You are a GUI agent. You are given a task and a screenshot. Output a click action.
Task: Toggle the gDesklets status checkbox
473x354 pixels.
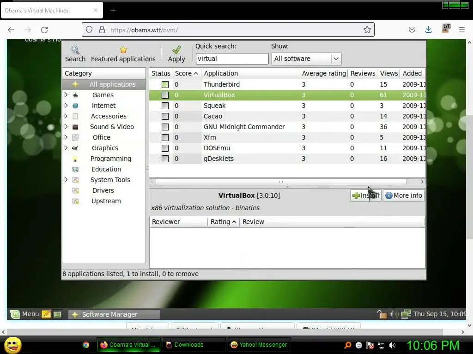coord(165,159)
